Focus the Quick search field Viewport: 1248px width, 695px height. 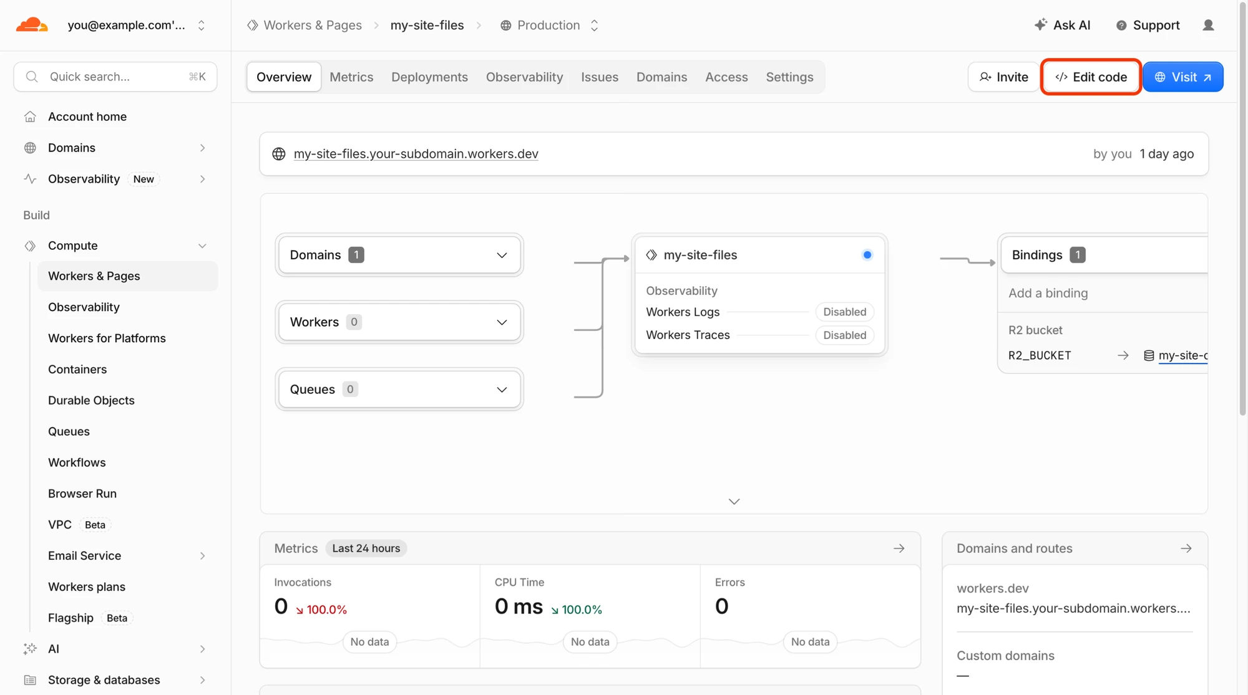click(115, 77)
